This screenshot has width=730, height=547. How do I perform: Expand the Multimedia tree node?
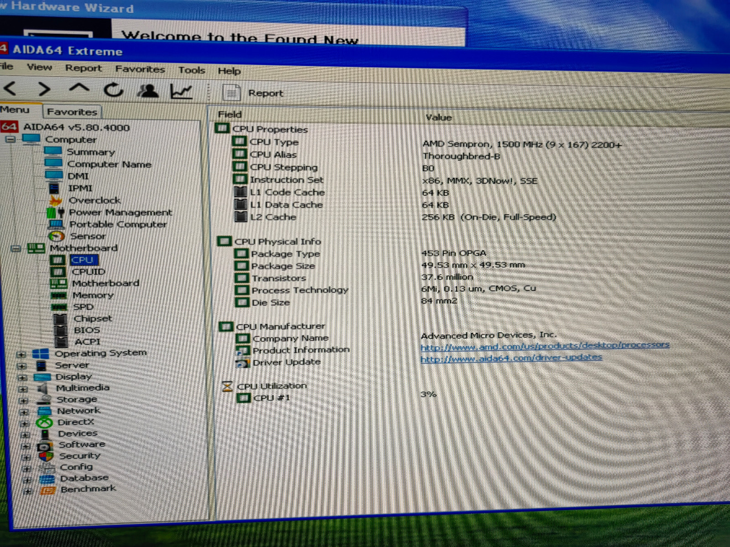click(x=23, y=389)
